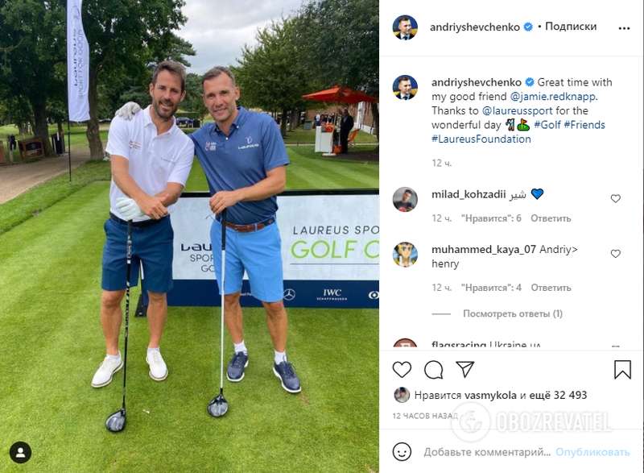Open @jamie.redknapp profile mention
Viewport: 644px width, 473px height.
tap(554, 97)
